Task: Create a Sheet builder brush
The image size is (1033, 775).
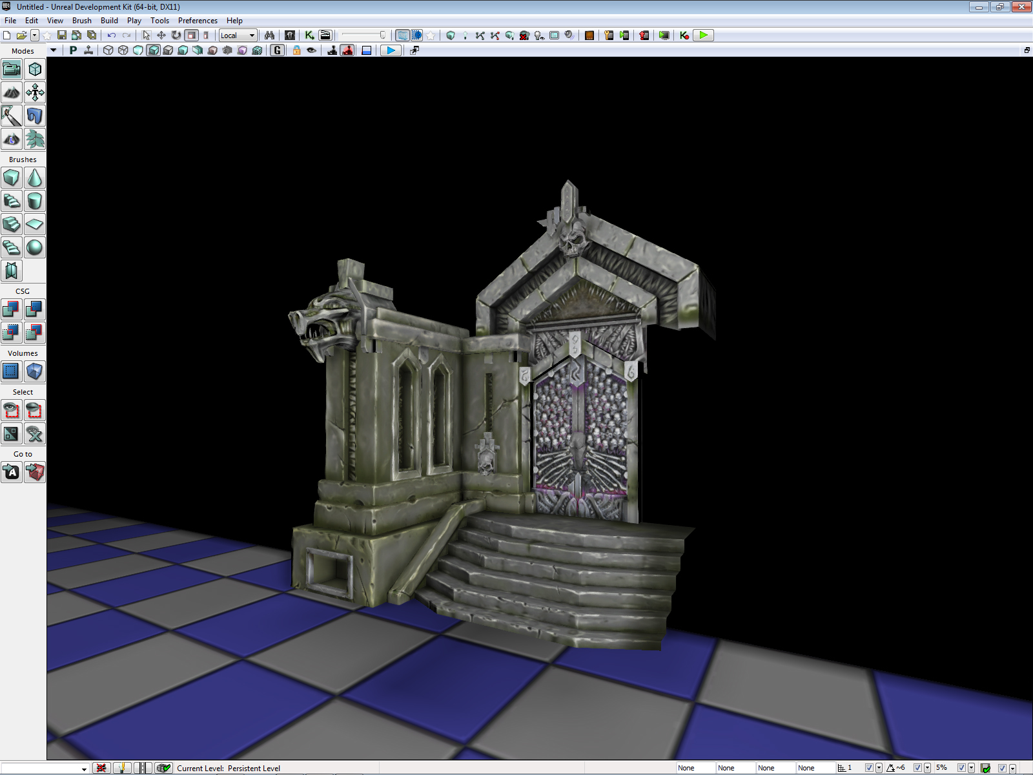Action: (x=35, y=224)
